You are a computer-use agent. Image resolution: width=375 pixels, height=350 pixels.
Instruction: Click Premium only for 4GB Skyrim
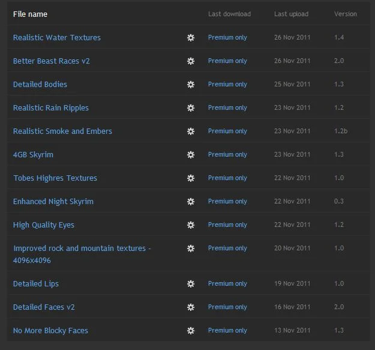227,155
